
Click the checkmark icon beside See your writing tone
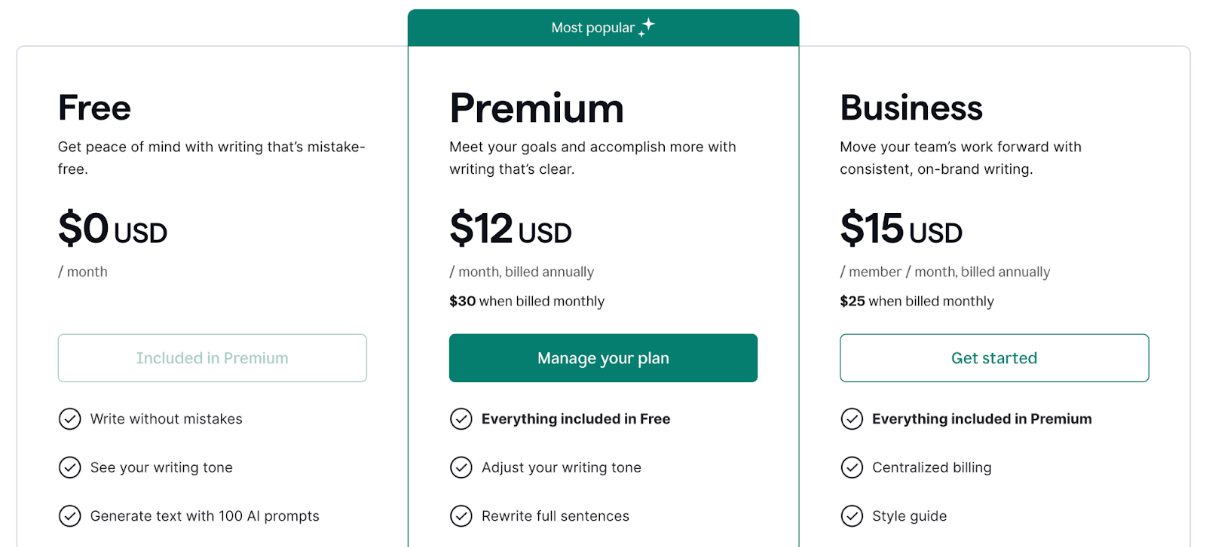(x=70, y=468)
